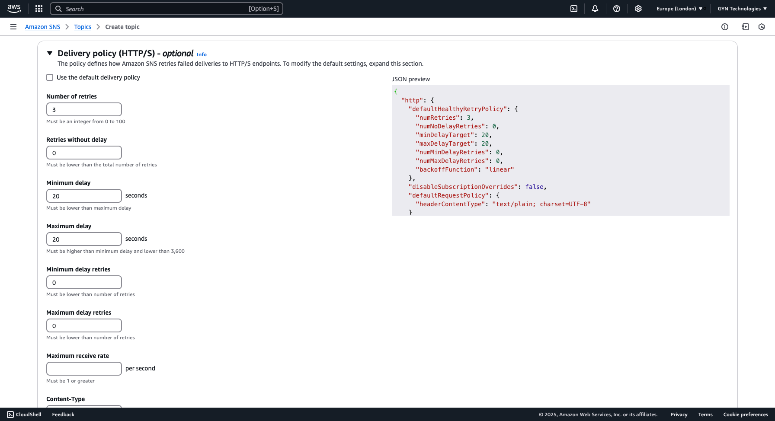This screenshot has height=421, width=775.
Task: Open CloudShell from the top bar icon
Action: tap(574, 9)
